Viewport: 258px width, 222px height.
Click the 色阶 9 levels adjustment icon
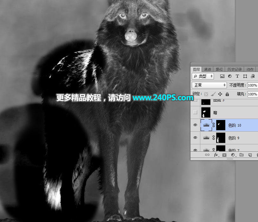pyautogui.click(x=206, y=138)
